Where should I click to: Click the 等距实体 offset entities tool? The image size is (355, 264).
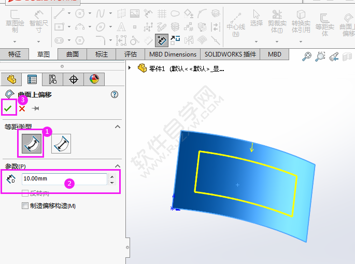point(325,24)
